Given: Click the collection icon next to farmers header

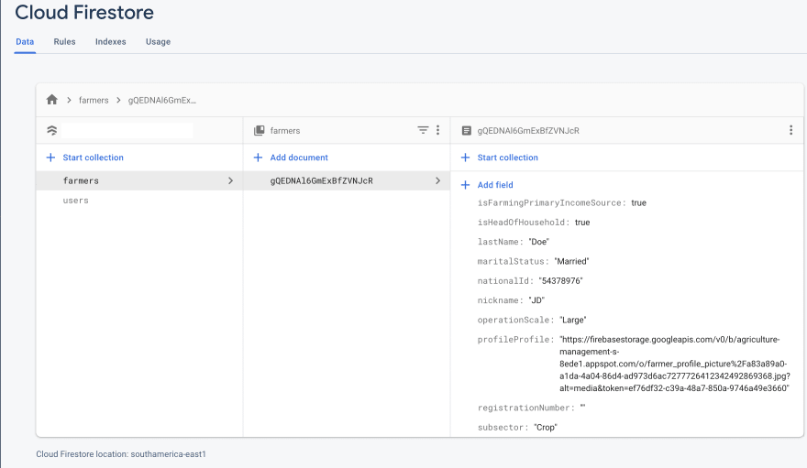Looking at the screenshot, I should 260,130.
